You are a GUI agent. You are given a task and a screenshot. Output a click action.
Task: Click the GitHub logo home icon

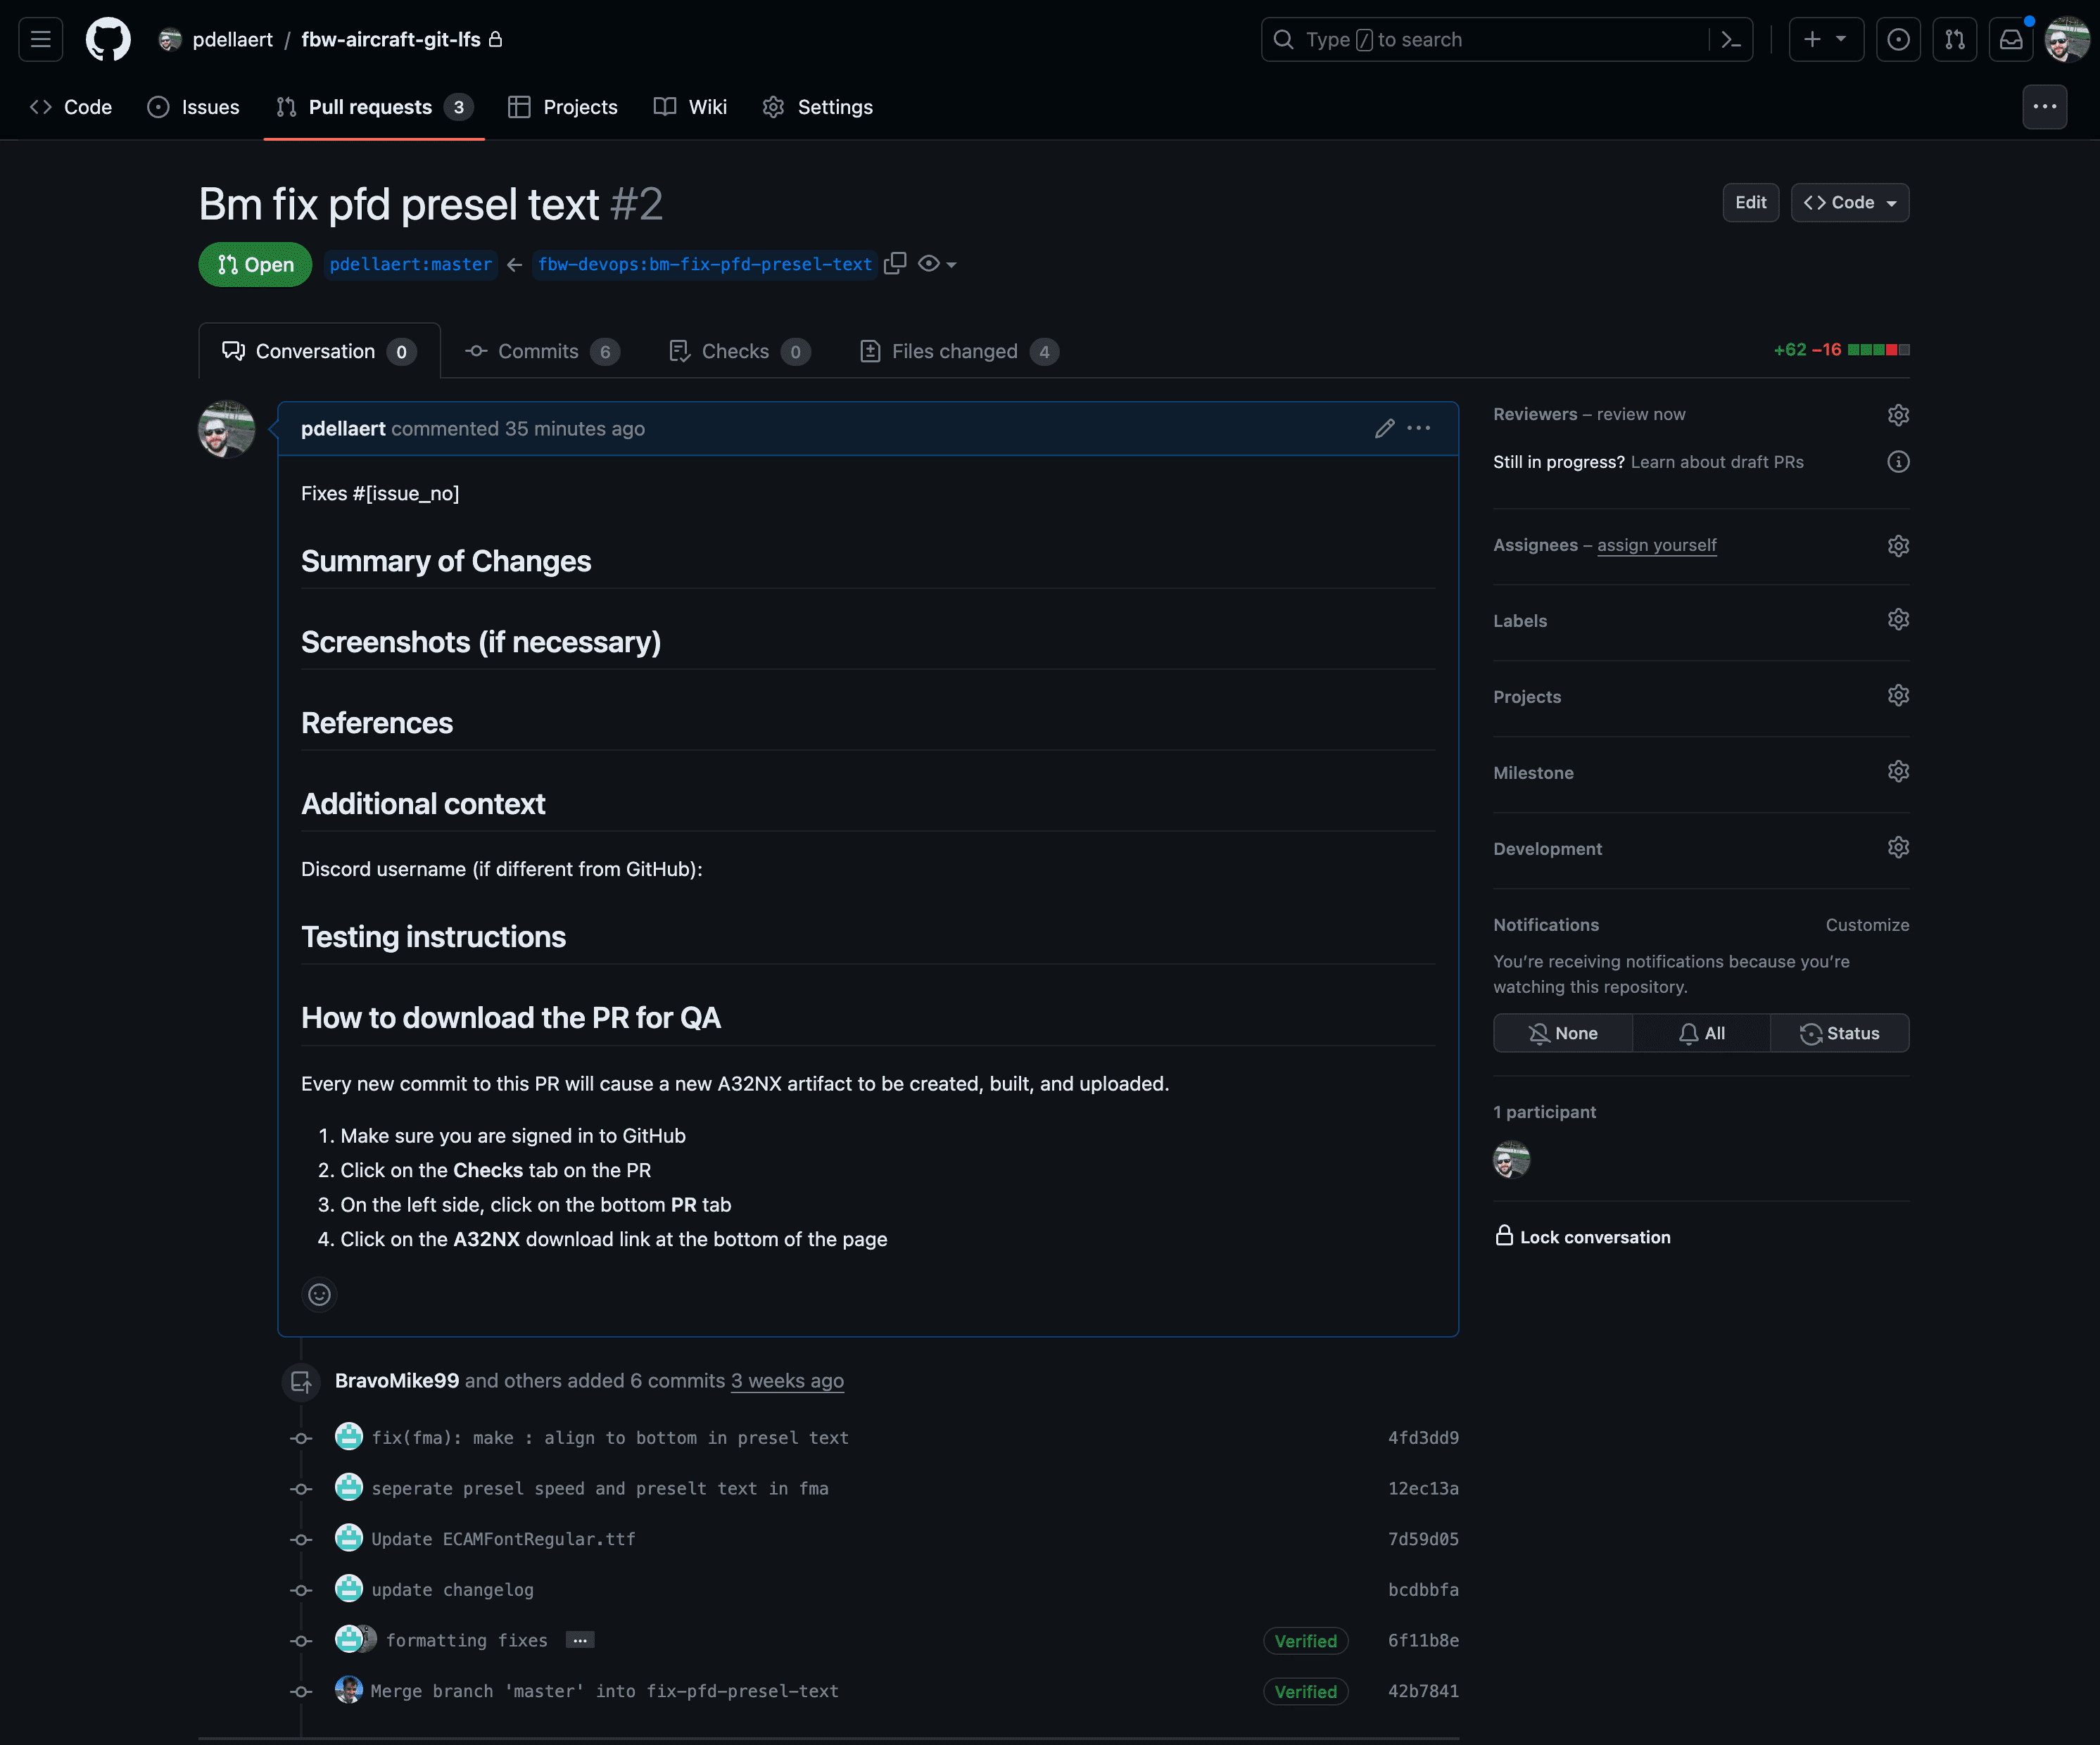(108, 40)
